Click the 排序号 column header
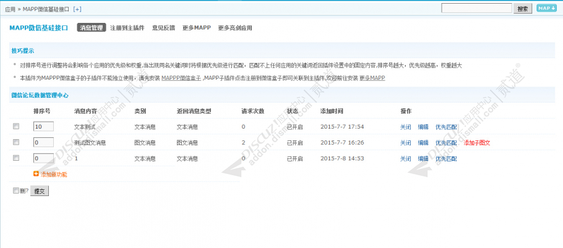This screenshot has height=248, width=563. click(41, 111)
